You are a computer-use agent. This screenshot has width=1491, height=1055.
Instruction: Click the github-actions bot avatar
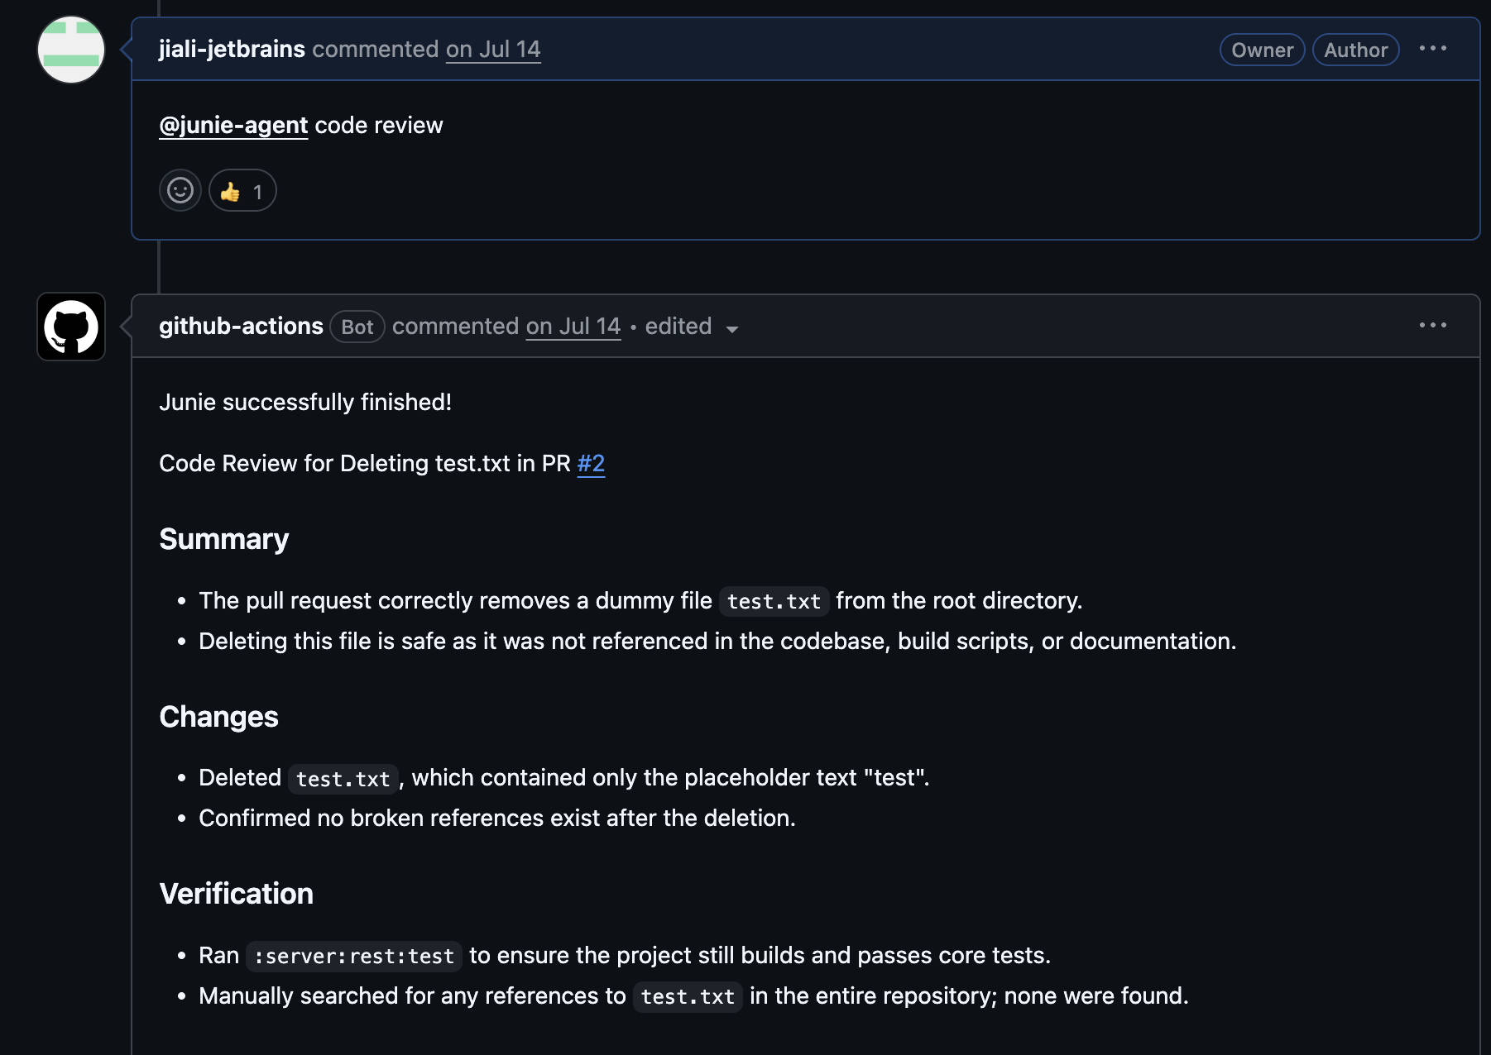71,327
